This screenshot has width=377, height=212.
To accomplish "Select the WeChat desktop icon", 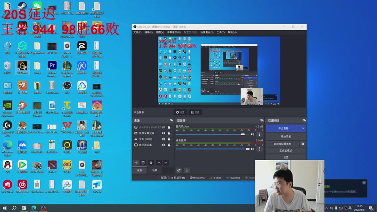I will tap(37, 7).
